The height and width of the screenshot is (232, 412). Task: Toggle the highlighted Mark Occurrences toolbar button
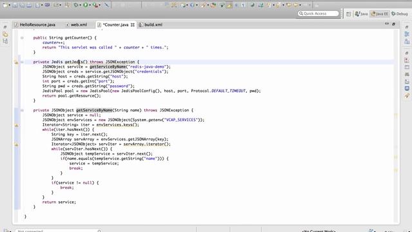click(x=229, y=5)
